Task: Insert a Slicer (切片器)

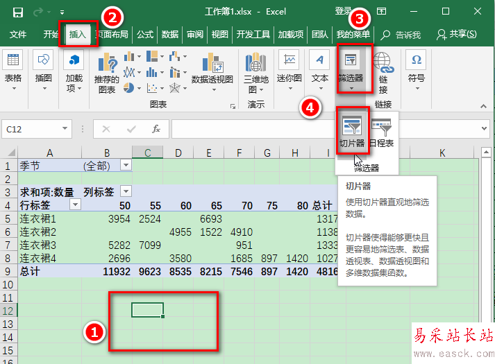Action: pyautogui.click(x=352, y=132)
